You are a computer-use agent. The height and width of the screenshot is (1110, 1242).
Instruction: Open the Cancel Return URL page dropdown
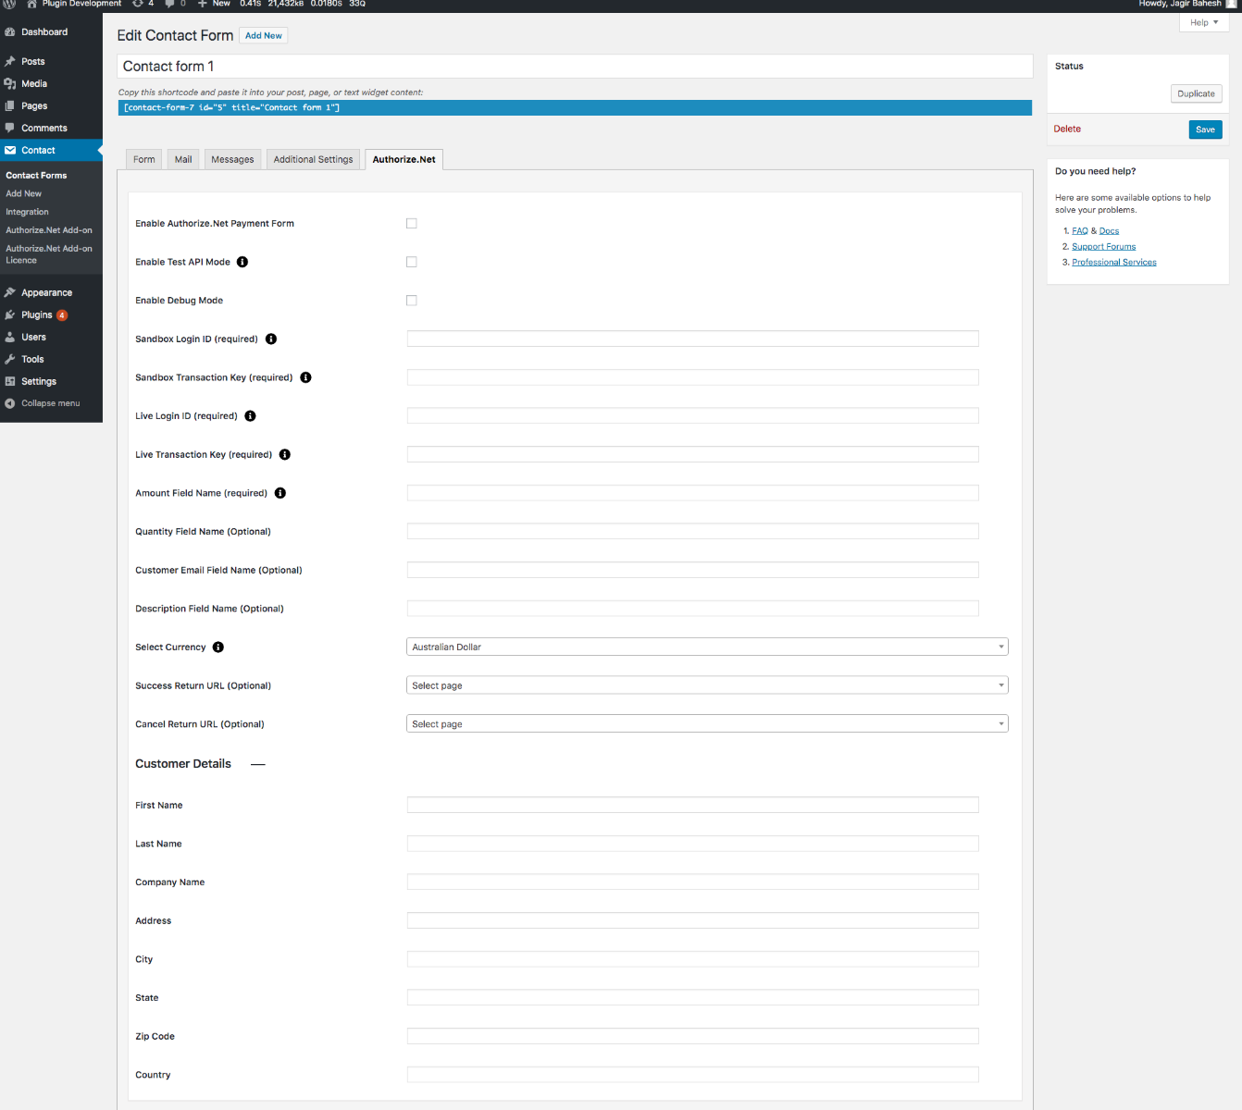707,724
